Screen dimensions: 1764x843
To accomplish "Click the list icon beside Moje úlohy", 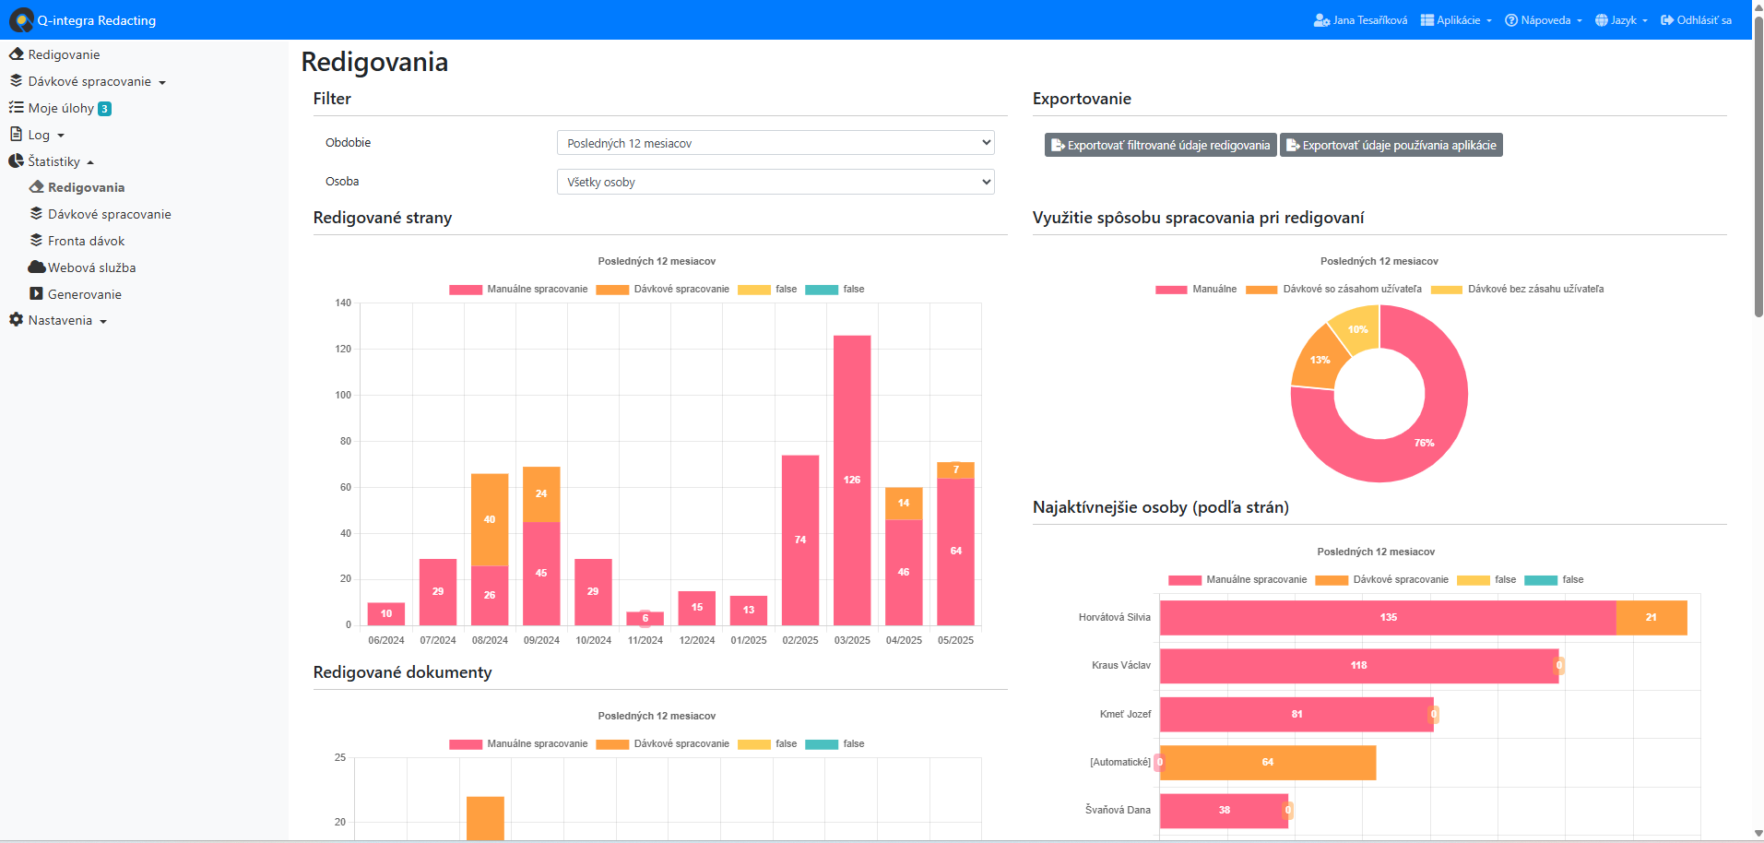I will pyautogui.click(x=17, y=108).
